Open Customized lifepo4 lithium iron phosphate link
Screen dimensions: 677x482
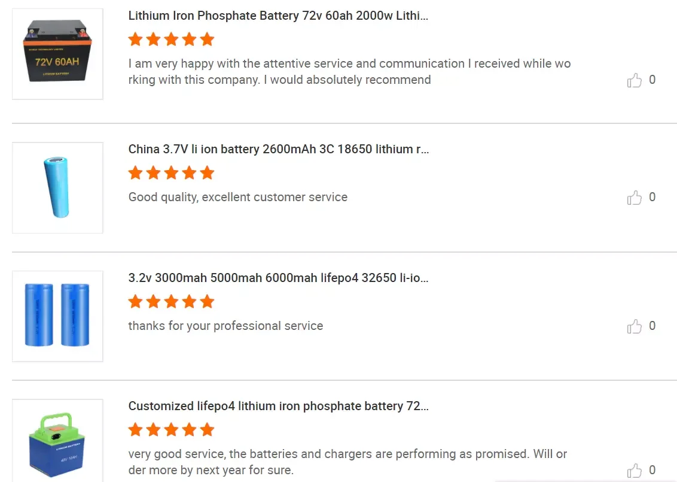[x=278, y=406]
